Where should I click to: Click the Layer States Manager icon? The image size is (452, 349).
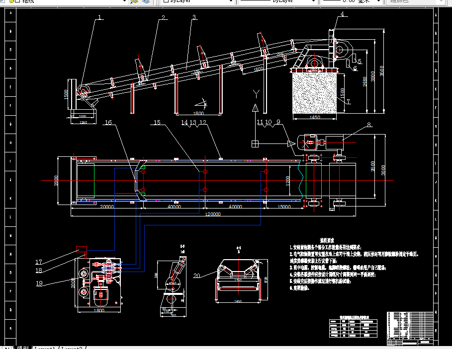146,1
